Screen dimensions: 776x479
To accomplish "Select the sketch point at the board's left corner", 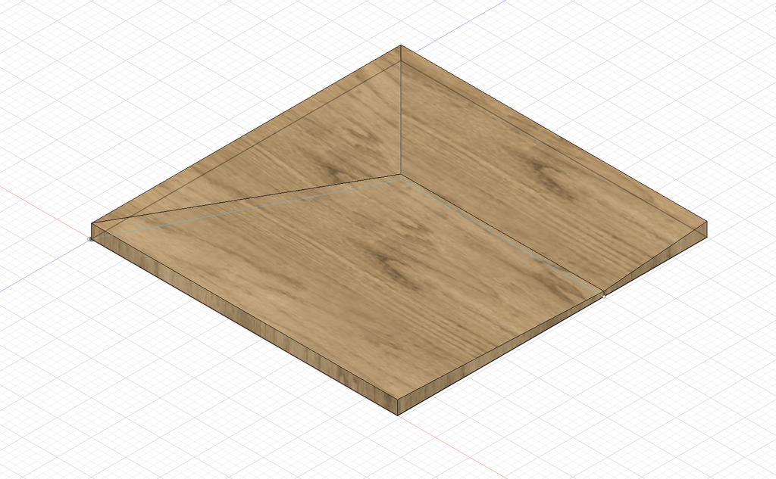I will (x=90, y=239).
